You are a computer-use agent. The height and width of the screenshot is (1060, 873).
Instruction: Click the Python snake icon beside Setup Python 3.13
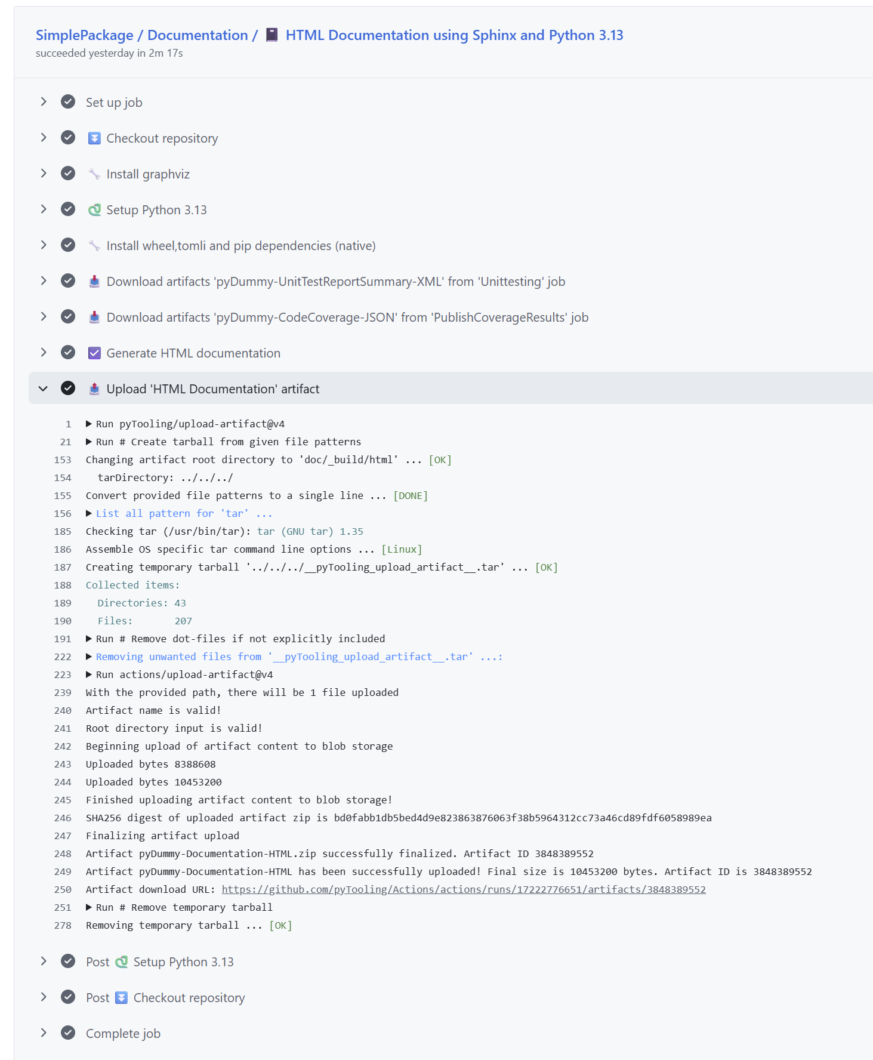coord(94,210)
